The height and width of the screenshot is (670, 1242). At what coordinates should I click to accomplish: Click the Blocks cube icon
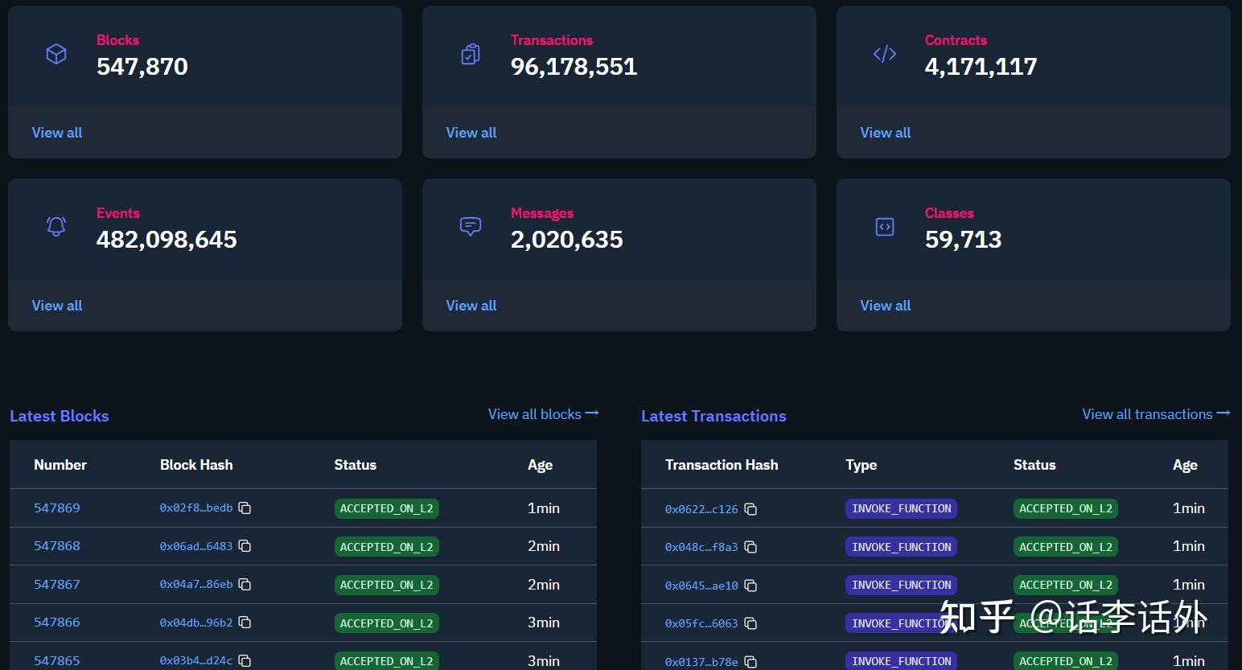click(56, 54)
